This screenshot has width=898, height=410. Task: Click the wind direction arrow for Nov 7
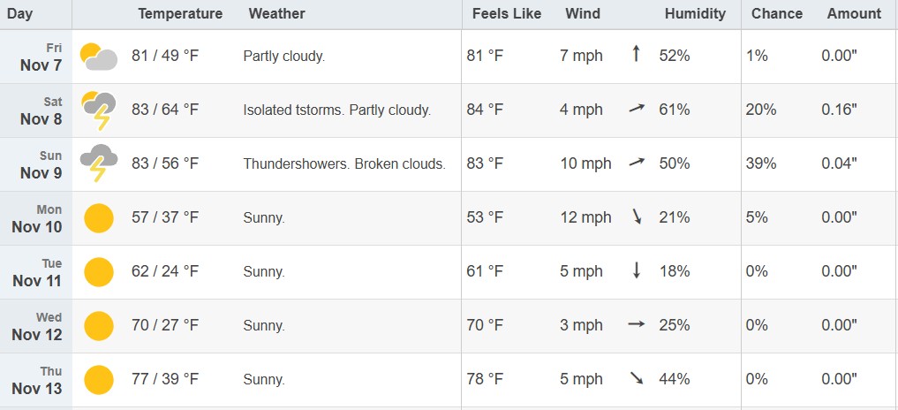point(636,55)
